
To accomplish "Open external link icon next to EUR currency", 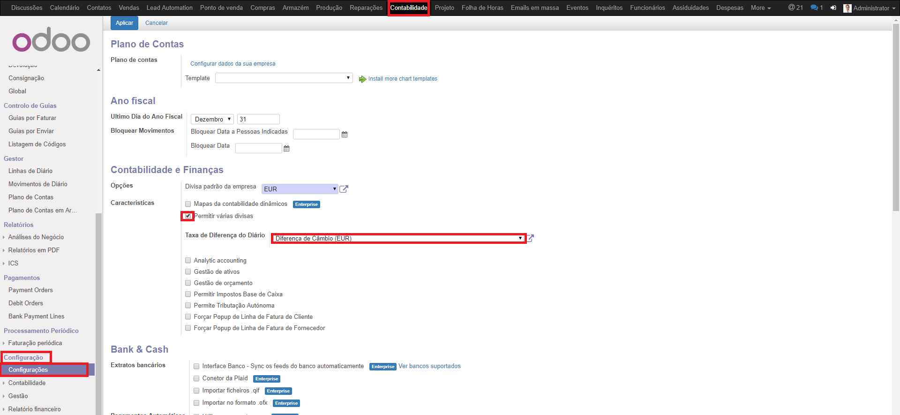I will 344,189.
